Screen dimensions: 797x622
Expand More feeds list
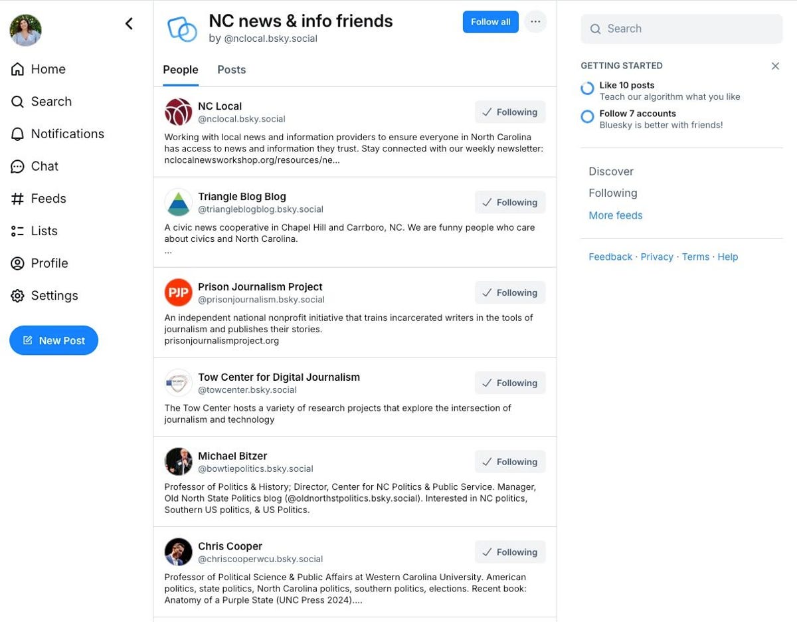615,215
